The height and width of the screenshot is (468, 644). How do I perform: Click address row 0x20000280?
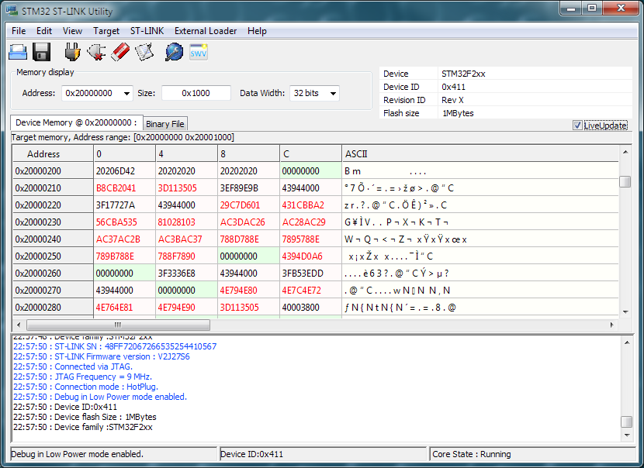pyautogui.click(x=53, y=307)
